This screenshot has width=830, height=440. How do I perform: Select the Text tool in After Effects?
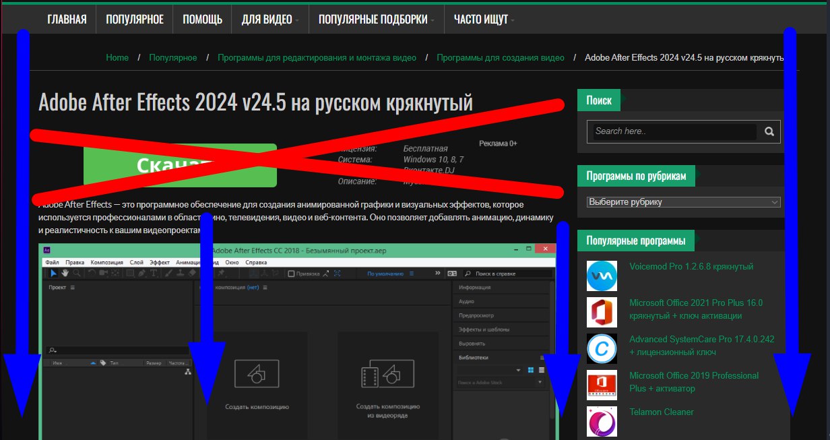pos(153,274)
